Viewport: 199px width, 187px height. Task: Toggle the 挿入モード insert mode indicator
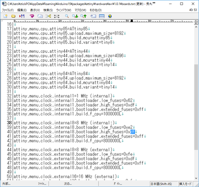pos(185,184)
